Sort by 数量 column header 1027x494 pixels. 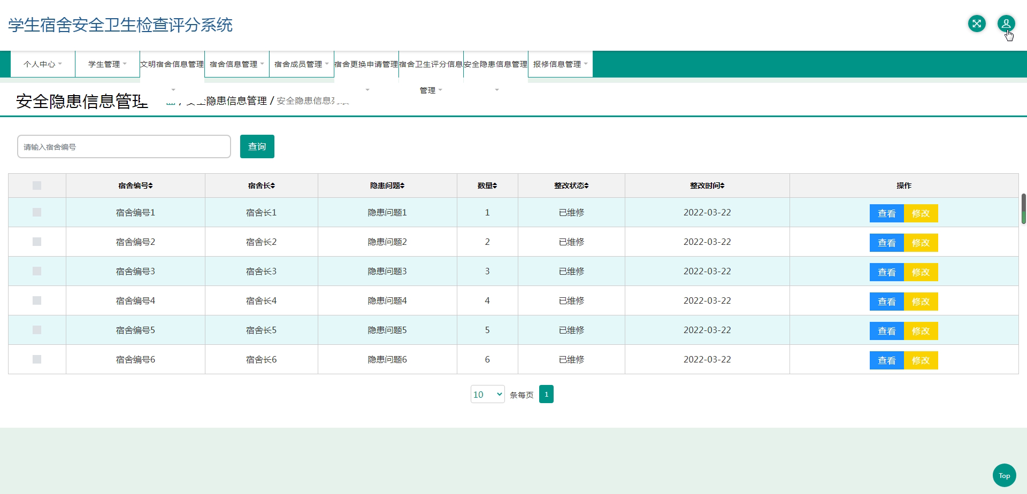(x=487, y=186)
